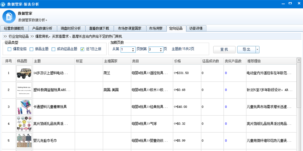Decrease the end page number spinner
This screenshot has width=303, height=151.
tap(161, 51)
